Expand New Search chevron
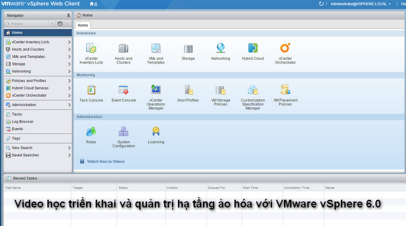 pos(69,148)
